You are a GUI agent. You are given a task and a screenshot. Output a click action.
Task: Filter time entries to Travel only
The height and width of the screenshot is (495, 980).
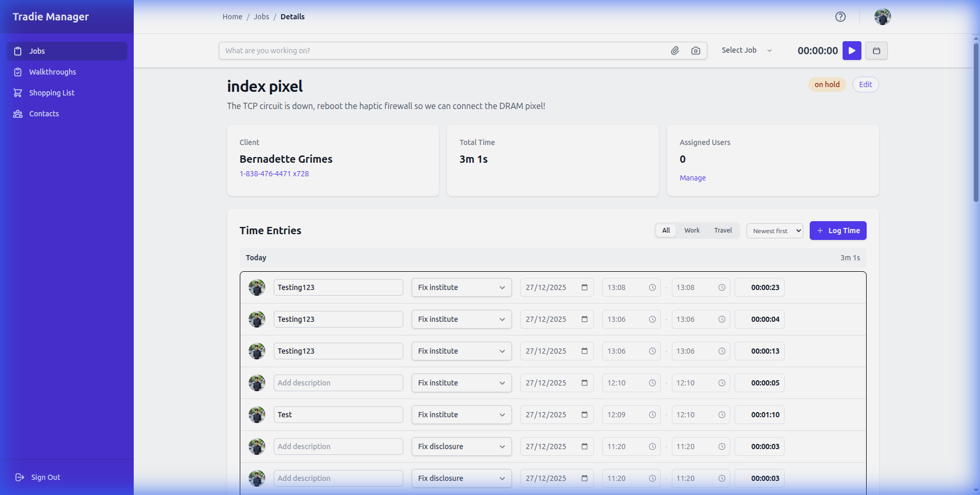722,230
